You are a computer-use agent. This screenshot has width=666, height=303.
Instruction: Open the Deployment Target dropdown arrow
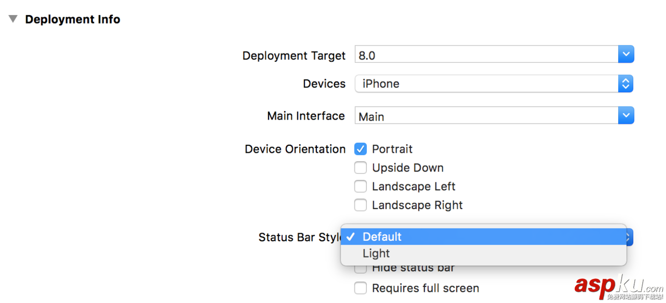point(626,55)
